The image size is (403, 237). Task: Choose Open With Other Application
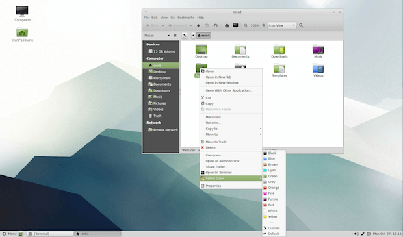click(x=231, y=90)
